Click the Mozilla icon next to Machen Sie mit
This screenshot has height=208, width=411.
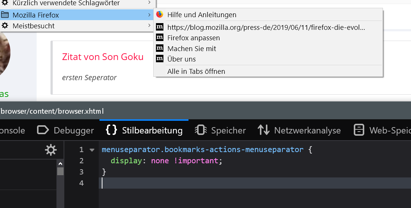click(x=160, y=48)
